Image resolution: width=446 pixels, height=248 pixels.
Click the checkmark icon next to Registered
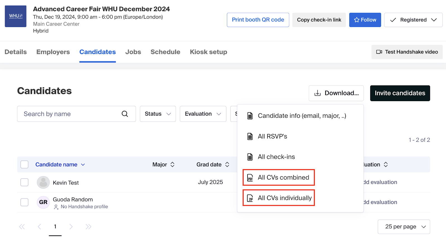393,20
